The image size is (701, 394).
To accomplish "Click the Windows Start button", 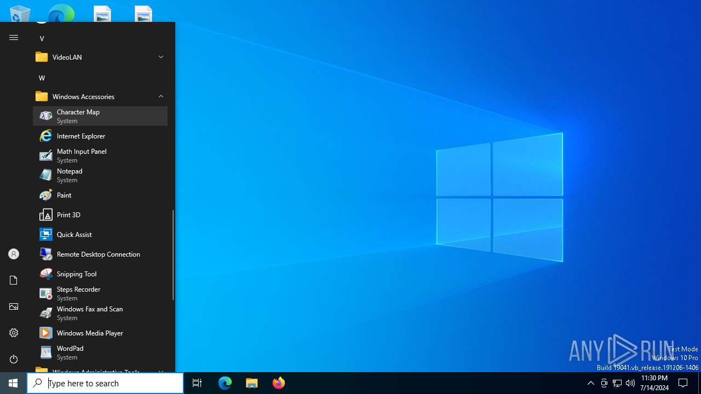I will coord(13,383).
